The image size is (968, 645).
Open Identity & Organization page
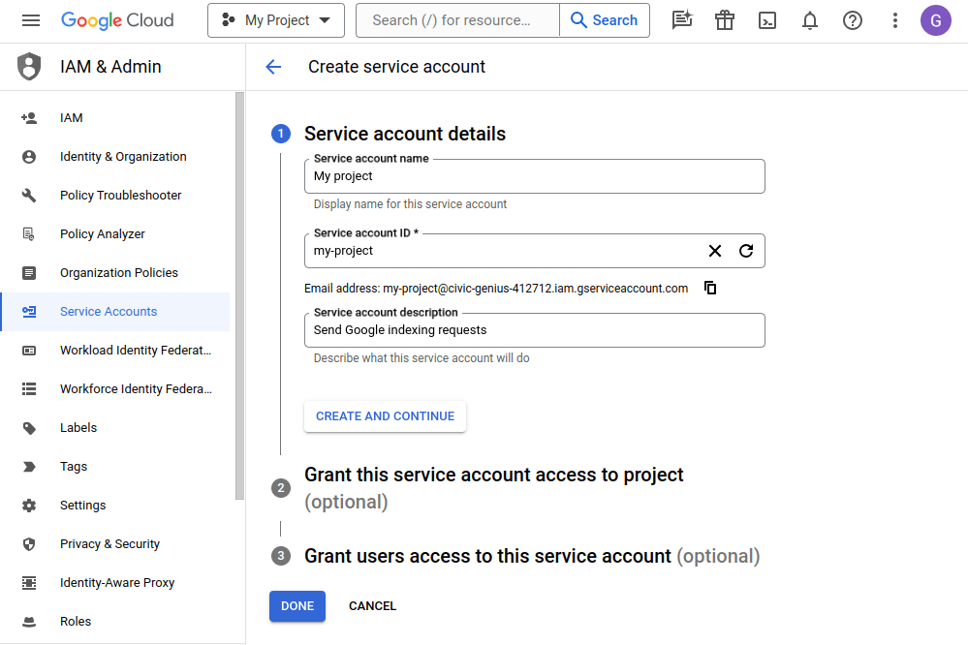[x=123, y=157]
